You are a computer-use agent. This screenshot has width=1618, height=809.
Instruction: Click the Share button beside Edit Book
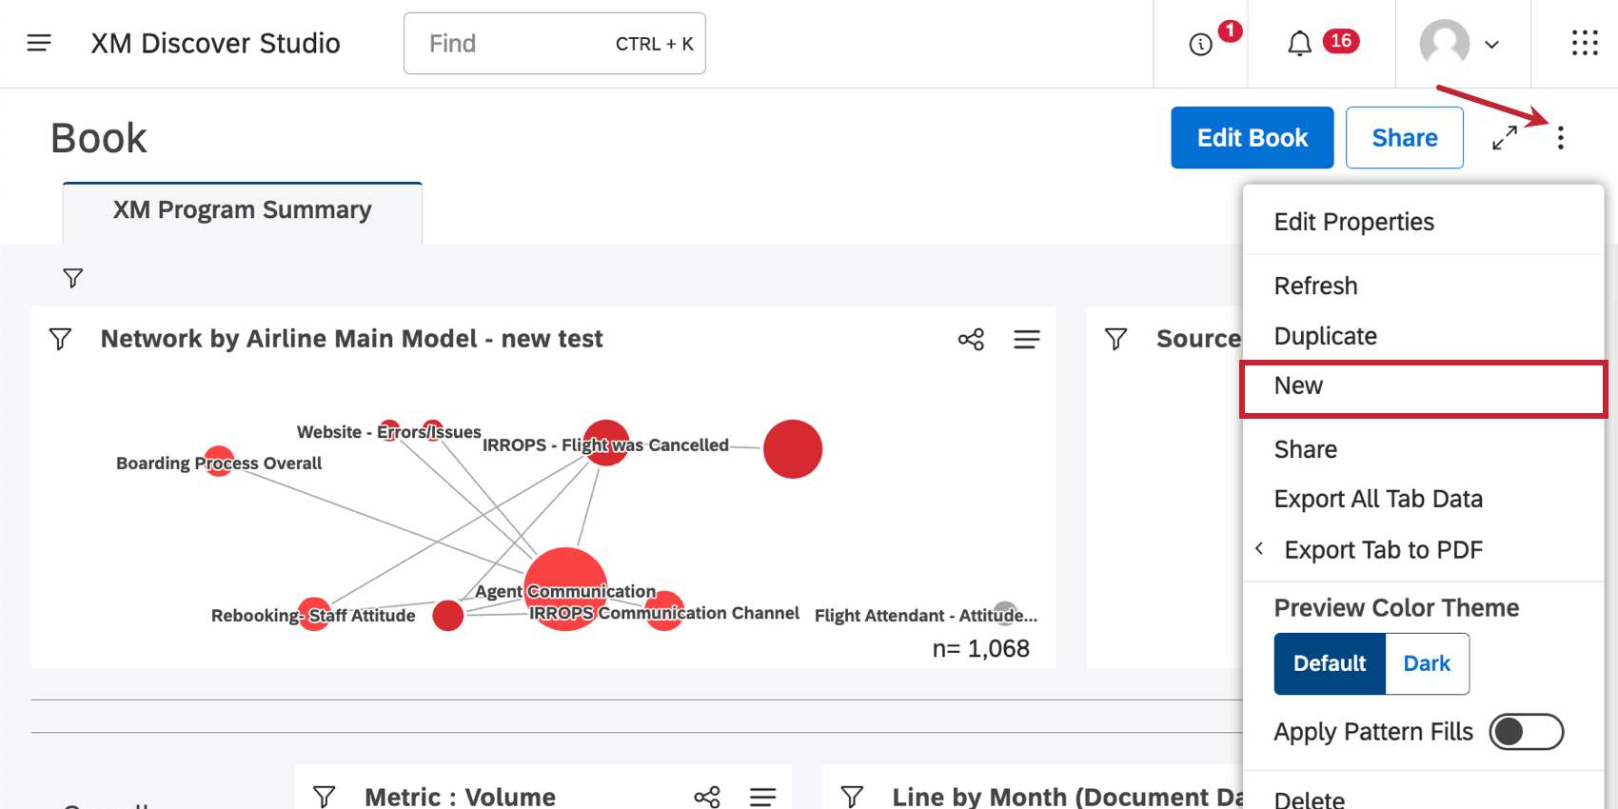point(1404,138)
